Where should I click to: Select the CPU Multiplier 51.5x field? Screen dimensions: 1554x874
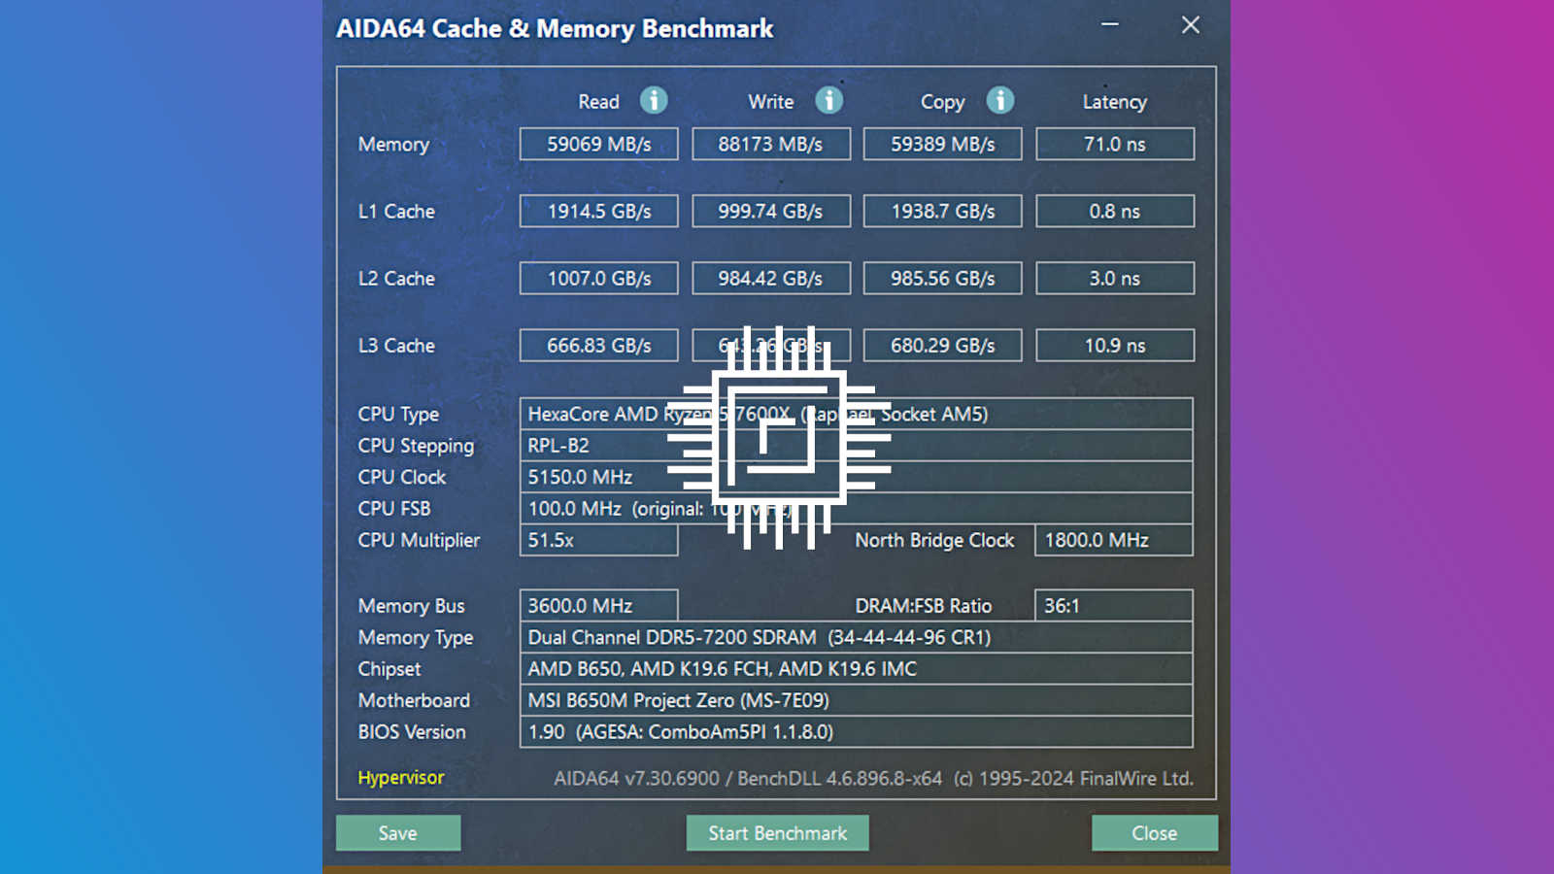tap(597, 541)
